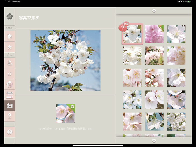Open details via the 詳細 badge

pos(126,24)
